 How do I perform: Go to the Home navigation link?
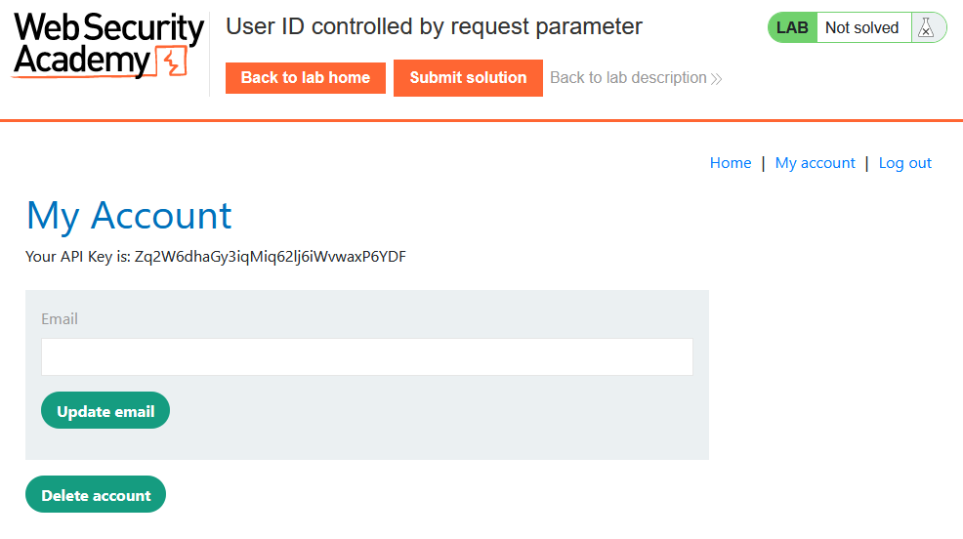coord(731,163)
